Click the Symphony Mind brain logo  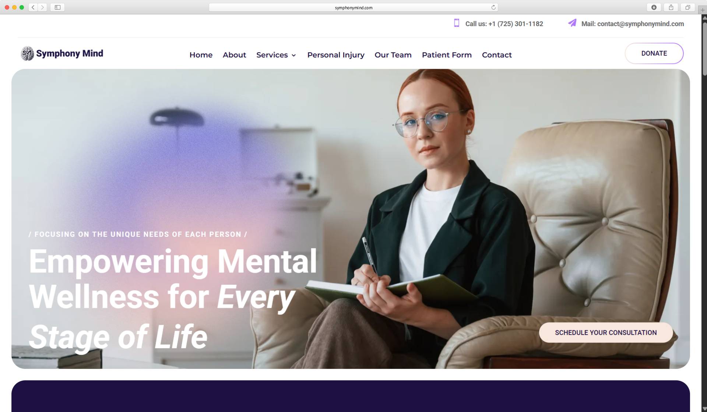27,53
